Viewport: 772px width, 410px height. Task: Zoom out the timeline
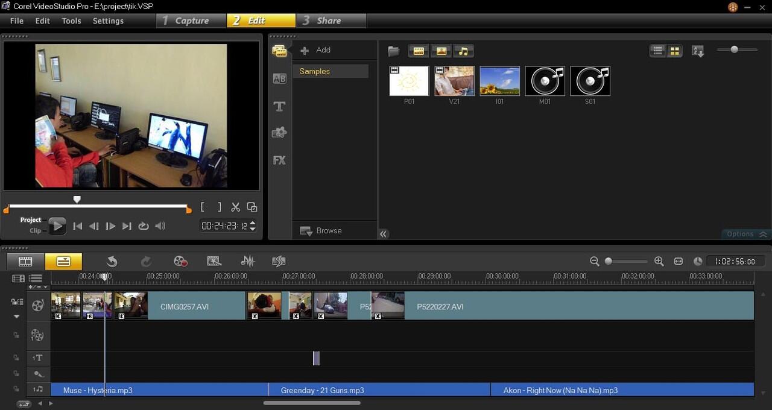tap(594, 261)
